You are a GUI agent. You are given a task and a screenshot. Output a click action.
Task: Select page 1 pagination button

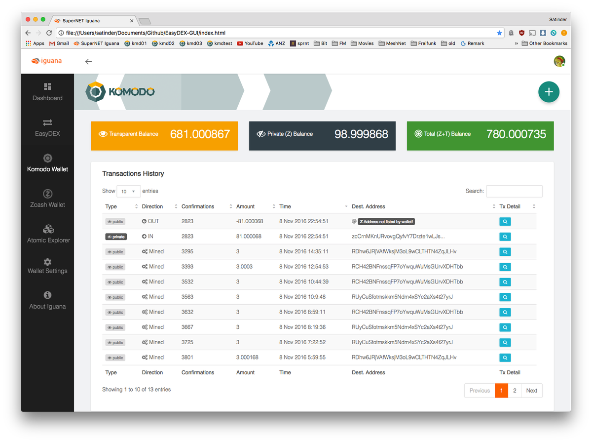click(501, 391)
